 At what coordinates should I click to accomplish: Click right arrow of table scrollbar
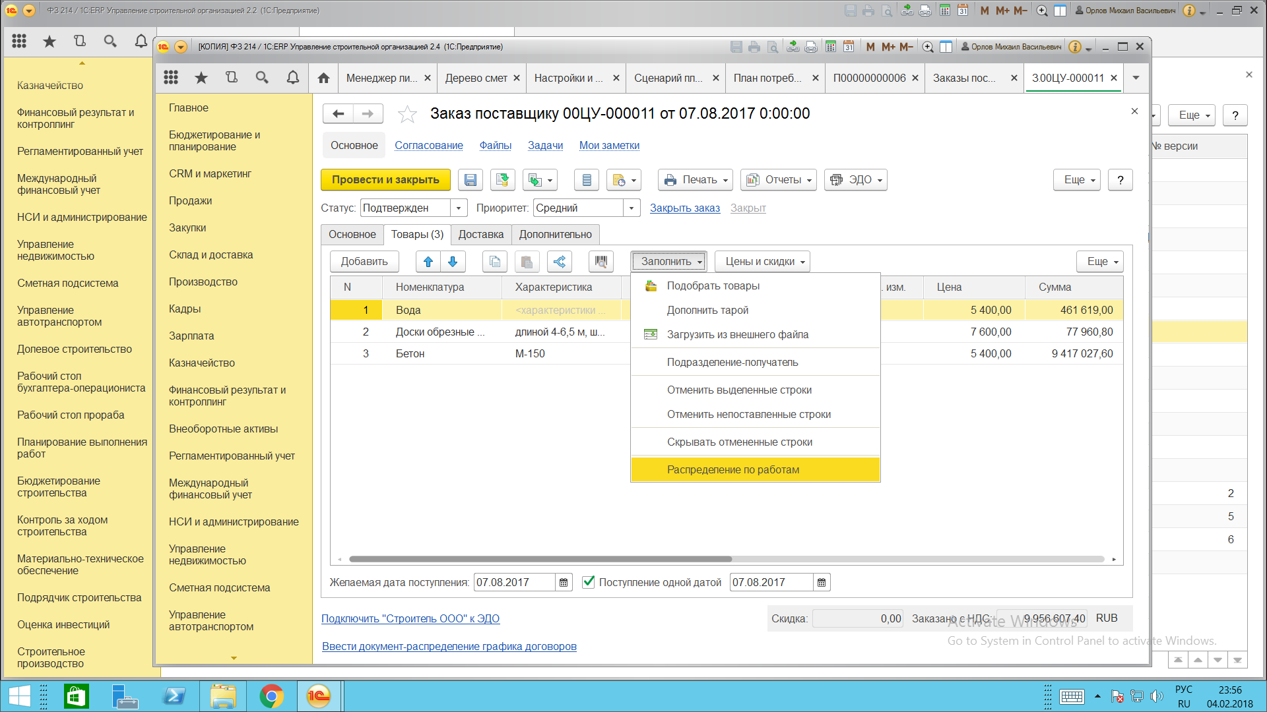[x=1114, y=559]
